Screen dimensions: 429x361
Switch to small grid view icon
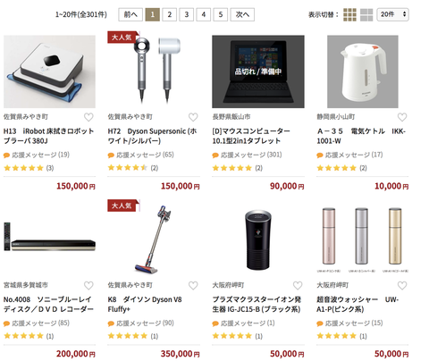349,14
